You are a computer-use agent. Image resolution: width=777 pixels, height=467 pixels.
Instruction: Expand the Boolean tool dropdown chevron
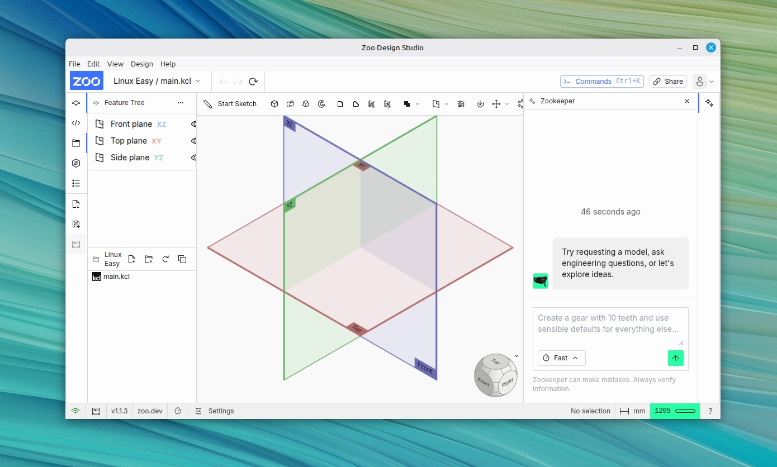pos(417,104)
